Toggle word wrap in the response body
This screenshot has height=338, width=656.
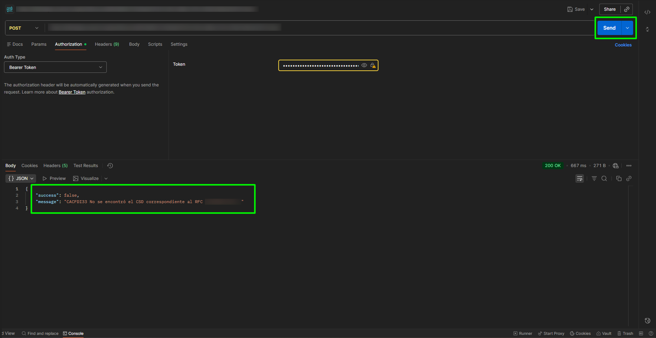pos(579,179)
